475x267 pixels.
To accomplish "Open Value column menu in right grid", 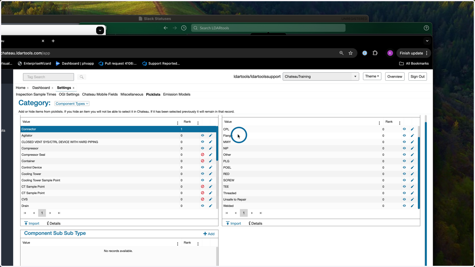I will pos(379,123).
